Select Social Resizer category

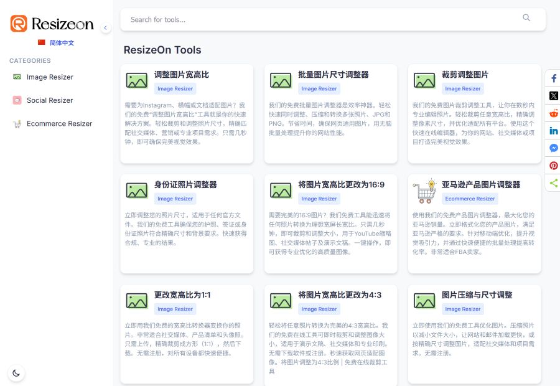pos(50,100)
